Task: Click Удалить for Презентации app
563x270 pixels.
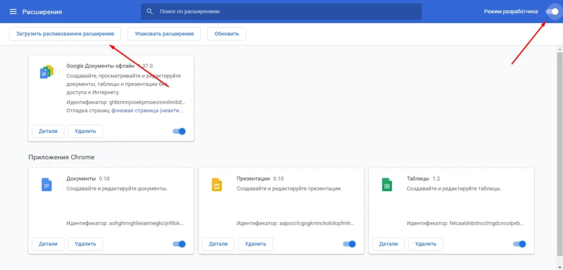Action: coord(255,244)
